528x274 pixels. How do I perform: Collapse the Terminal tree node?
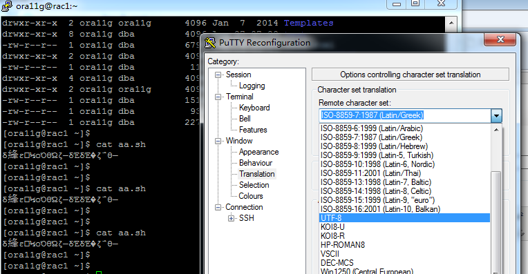click(218, 97)
